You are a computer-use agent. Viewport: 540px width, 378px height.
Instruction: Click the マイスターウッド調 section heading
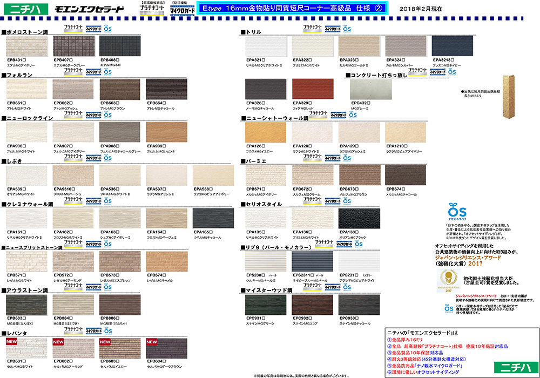click(266, 290)
